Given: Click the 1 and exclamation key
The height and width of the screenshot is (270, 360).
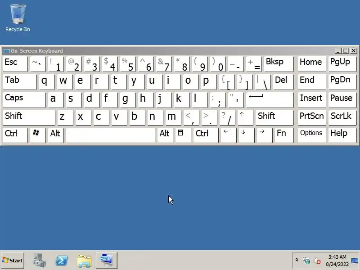Looking at the screenshot, I should point(56,64).
